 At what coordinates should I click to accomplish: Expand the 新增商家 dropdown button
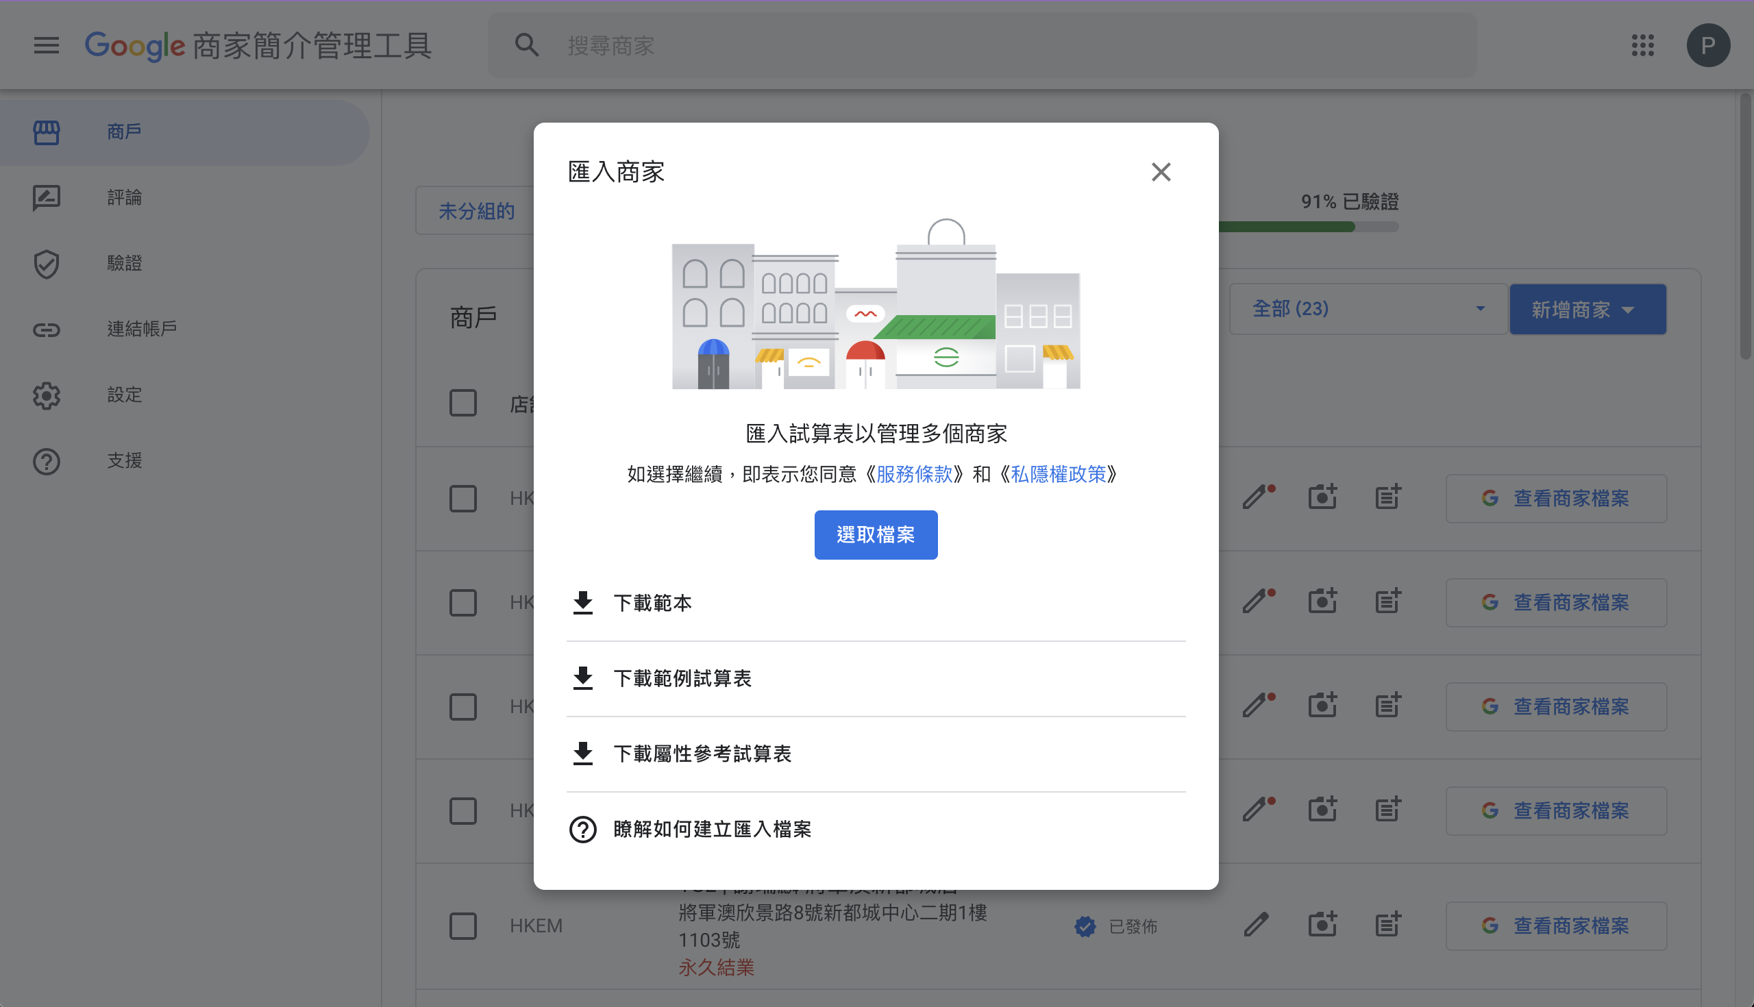point(1588,309)
